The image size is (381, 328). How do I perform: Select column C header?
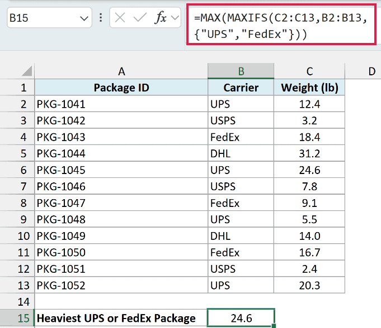point(309,71)
